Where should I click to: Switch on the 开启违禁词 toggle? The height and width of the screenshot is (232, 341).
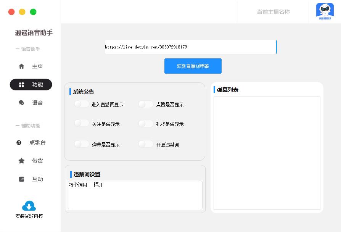coord(146,144)
